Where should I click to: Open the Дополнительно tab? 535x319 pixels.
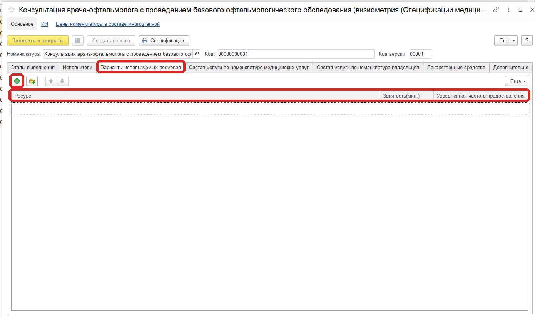tap(511, 68)
